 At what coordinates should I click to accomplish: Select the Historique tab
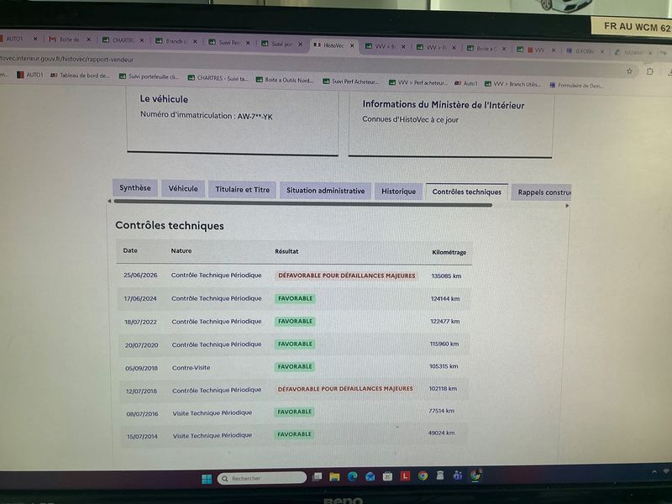click(x=398, y=192)
